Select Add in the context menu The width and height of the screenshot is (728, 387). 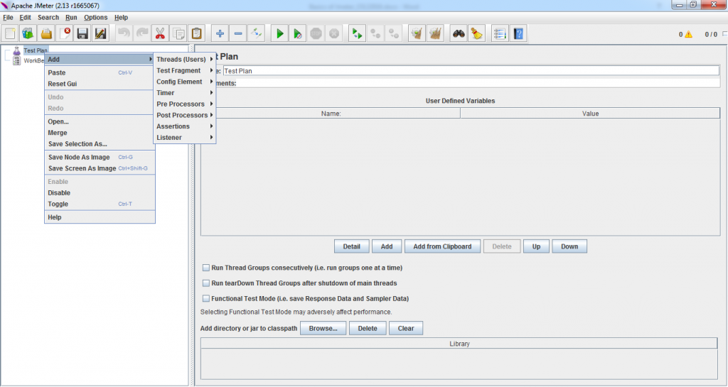pos(100,60)
